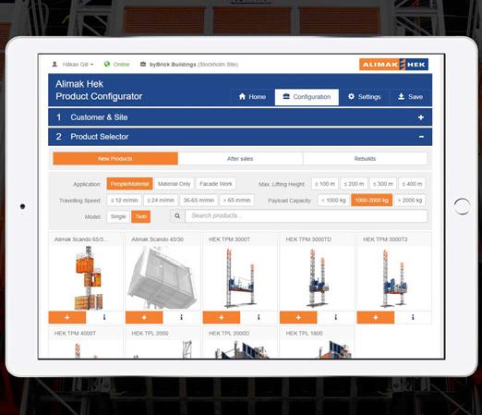Open the Håkan Gill user dropdown

tap(73, 65)
